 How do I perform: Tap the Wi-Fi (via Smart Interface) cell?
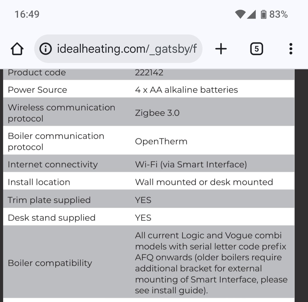pos(191,164)
